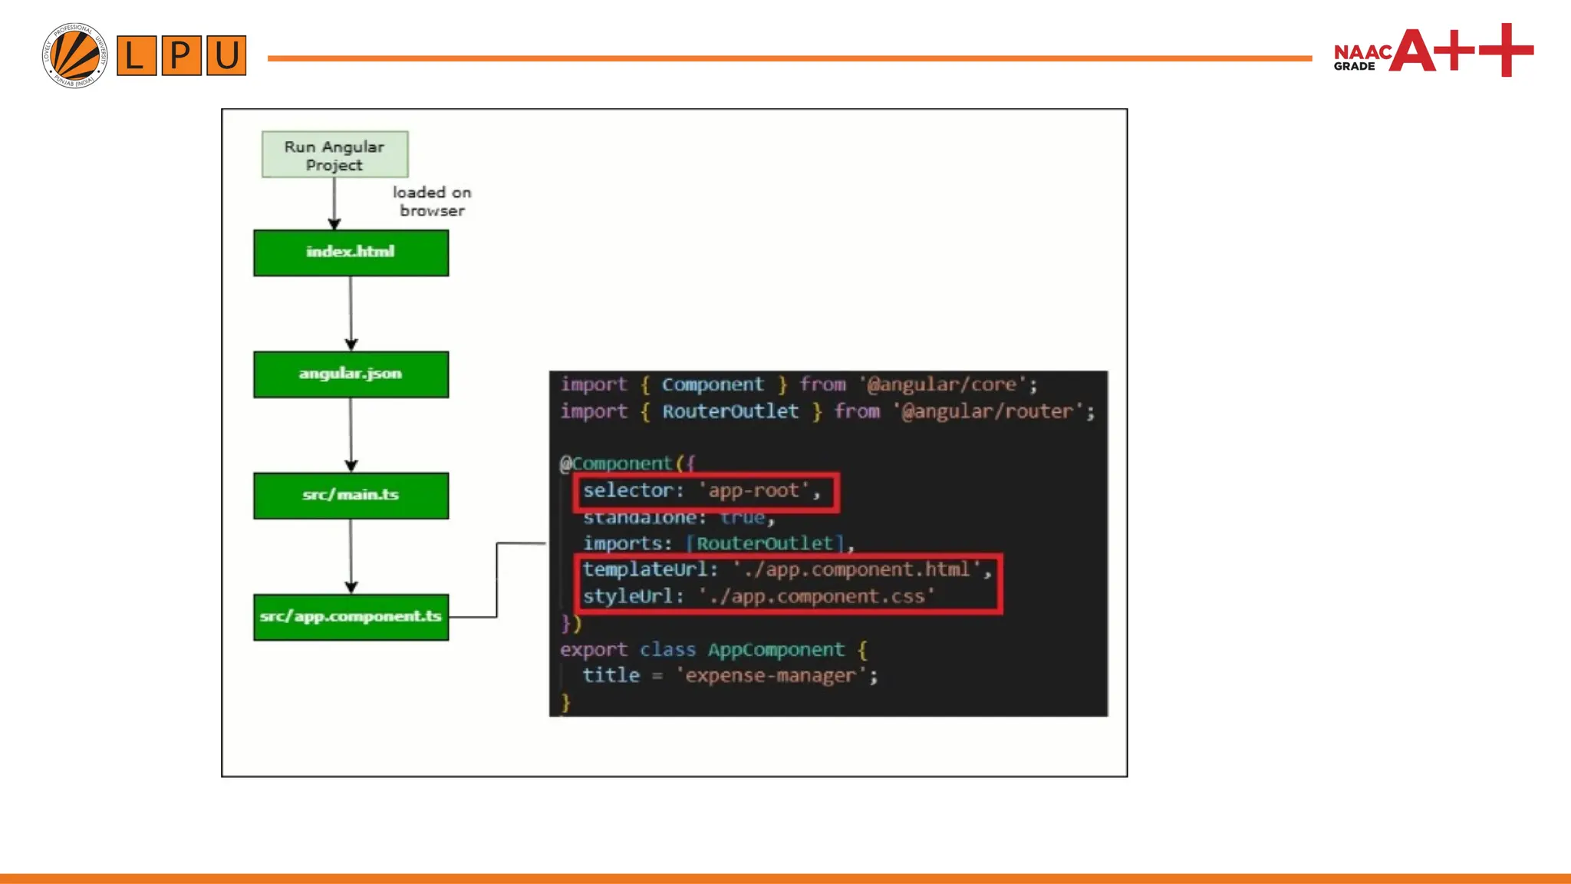Click the 'export class AppComponent' line
Screen dimensions: 1571x884
713,650
